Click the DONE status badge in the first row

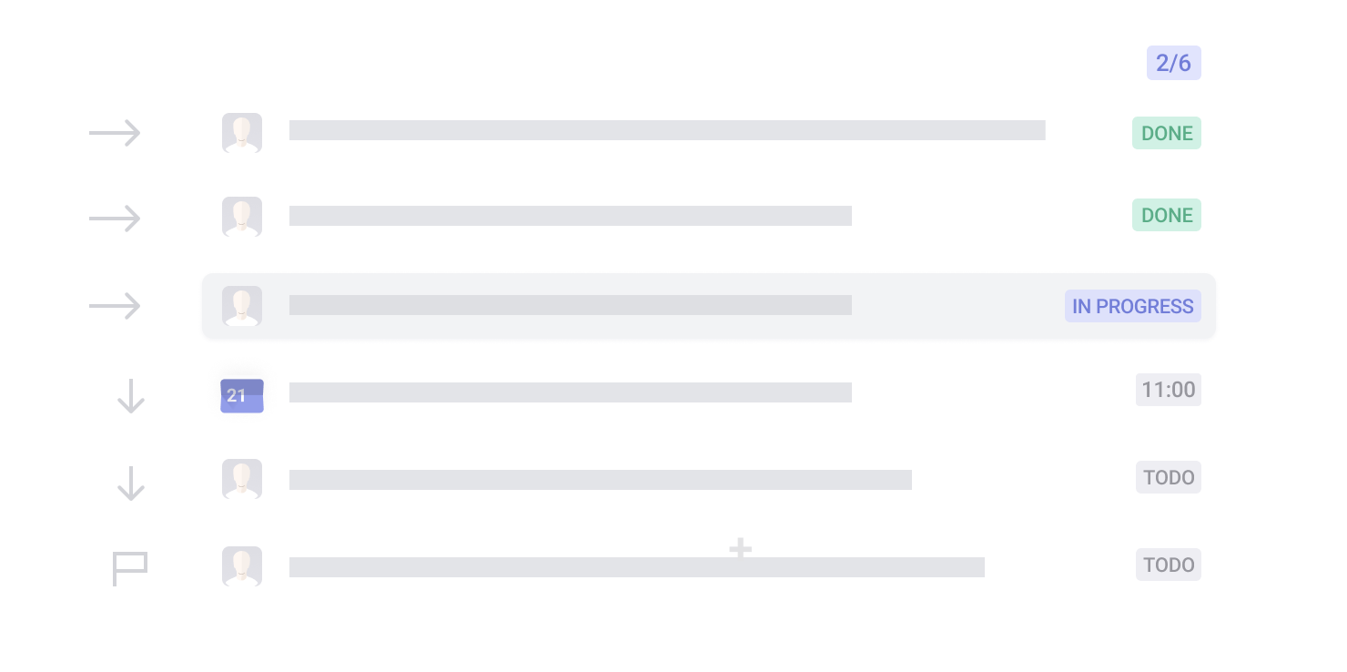[x=1167, y=134]
